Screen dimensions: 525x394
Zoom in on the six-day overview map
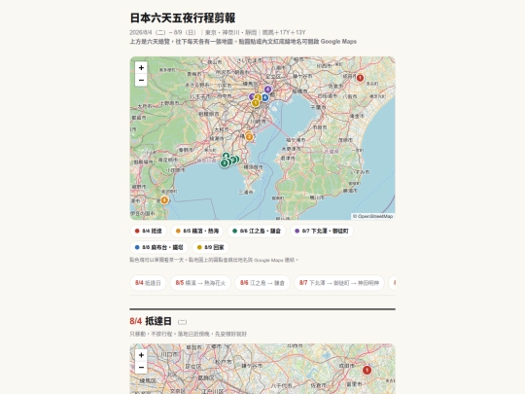[x=141, y=68]
